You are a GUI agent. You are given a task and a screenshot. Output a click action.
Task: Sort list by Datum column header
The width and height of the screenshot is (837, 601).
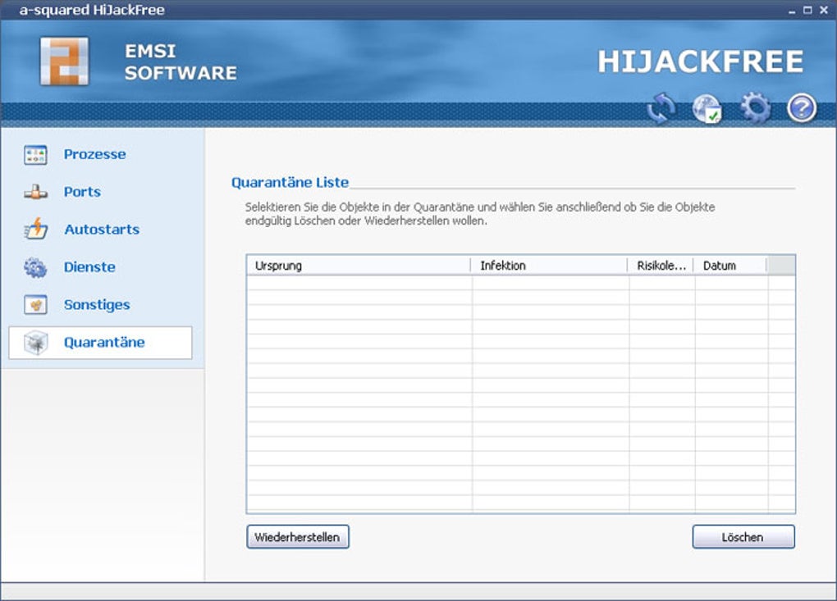click(x=730, y=266)
